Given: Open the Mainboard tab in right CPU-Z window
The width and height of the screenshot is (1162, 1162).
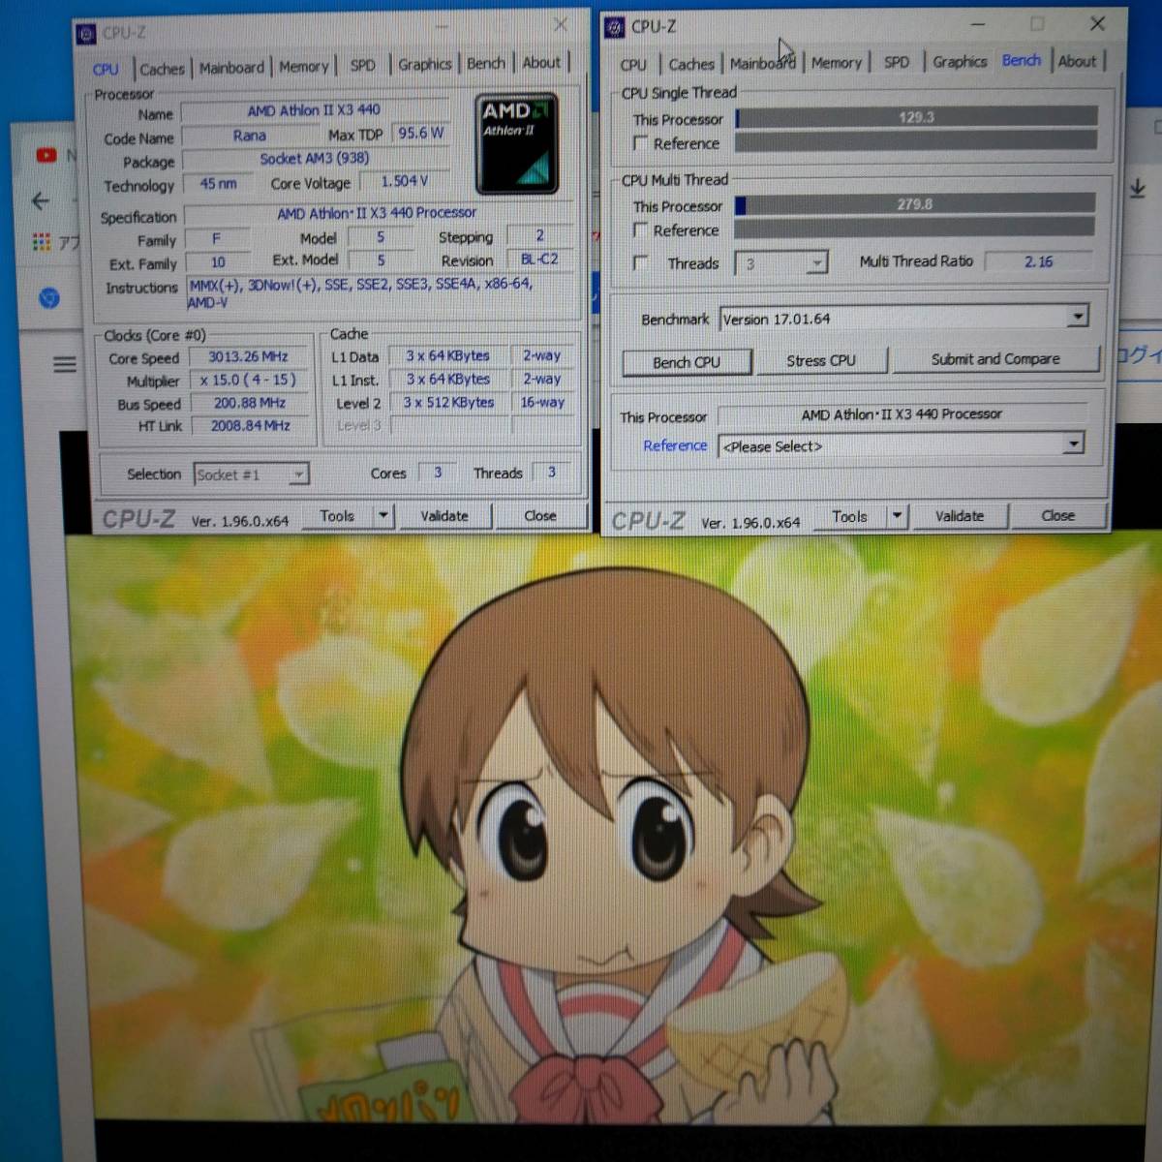Looking at the screenshot, I should (x=763, y=64).
